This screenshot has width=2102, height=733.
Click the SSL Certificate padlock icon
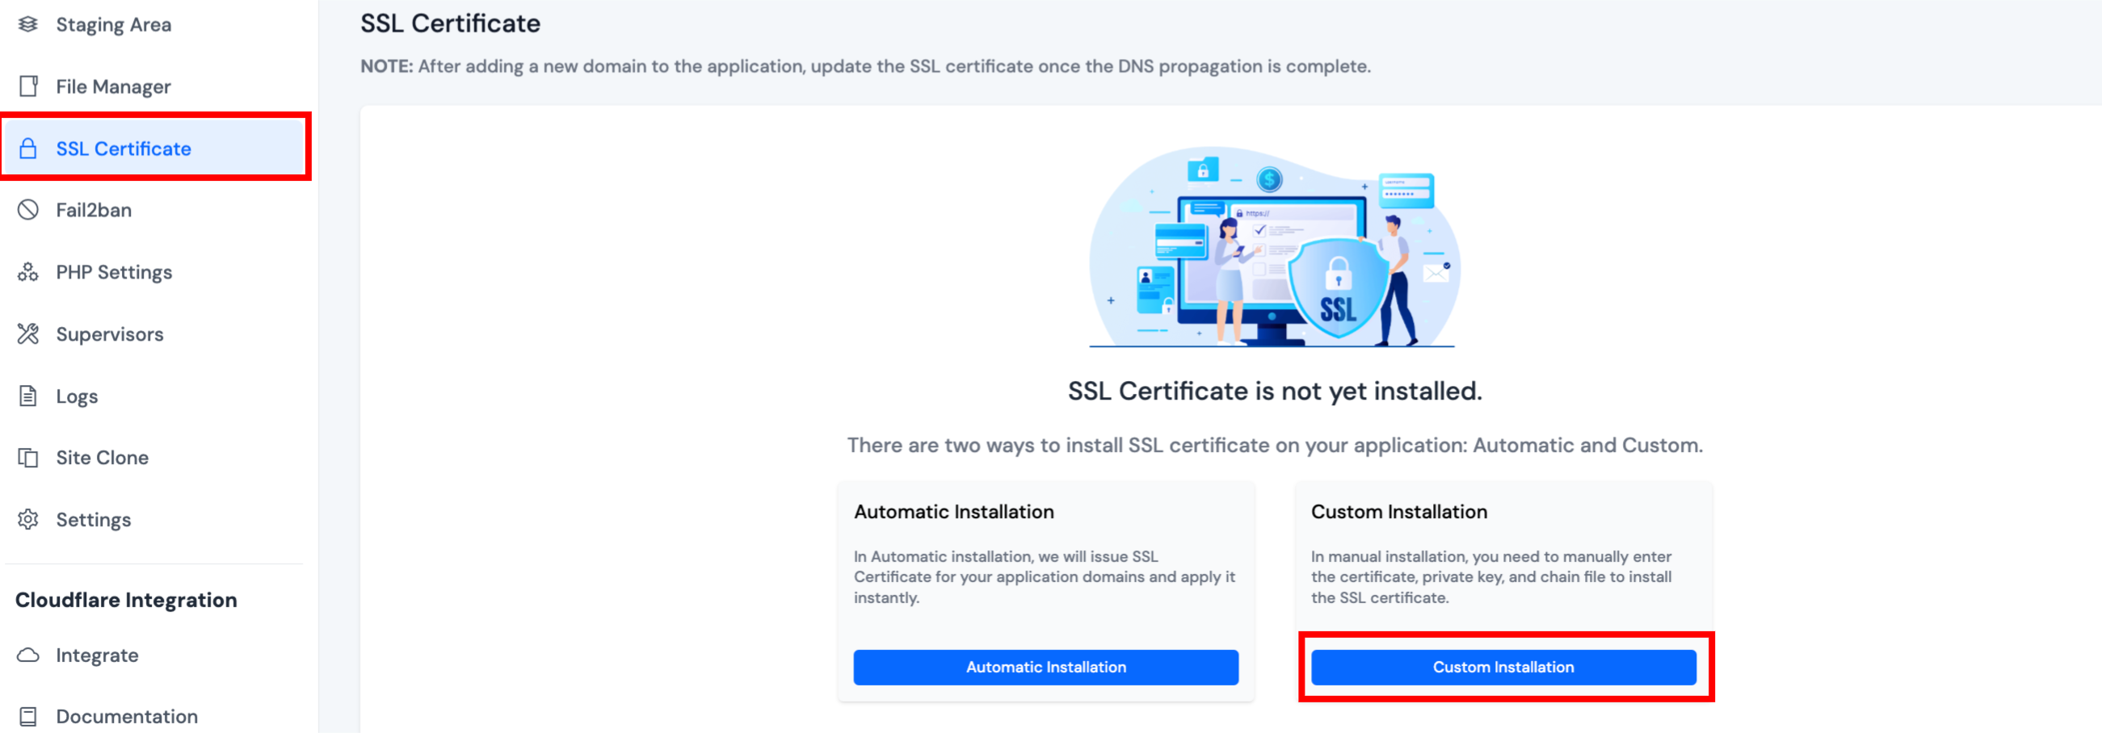[27, 149]
